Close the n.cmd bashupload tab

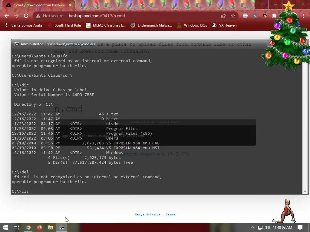point(70,5)
